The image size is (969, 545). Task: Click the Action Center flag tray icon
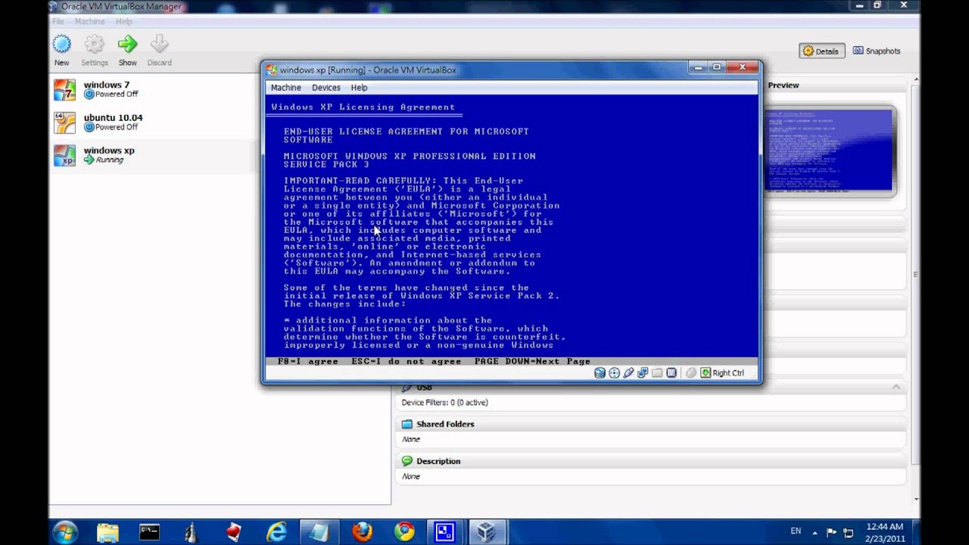832,531
